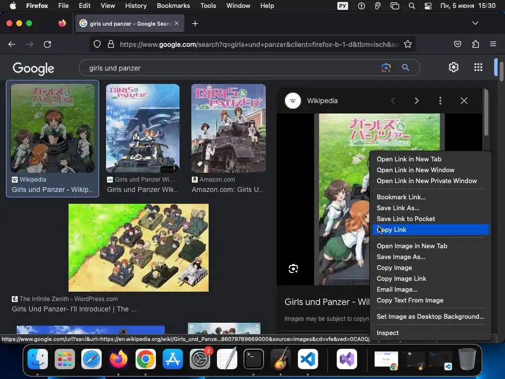505x379 pixels.
Task: Click the Apple menu logo
Action: (13, 5)
